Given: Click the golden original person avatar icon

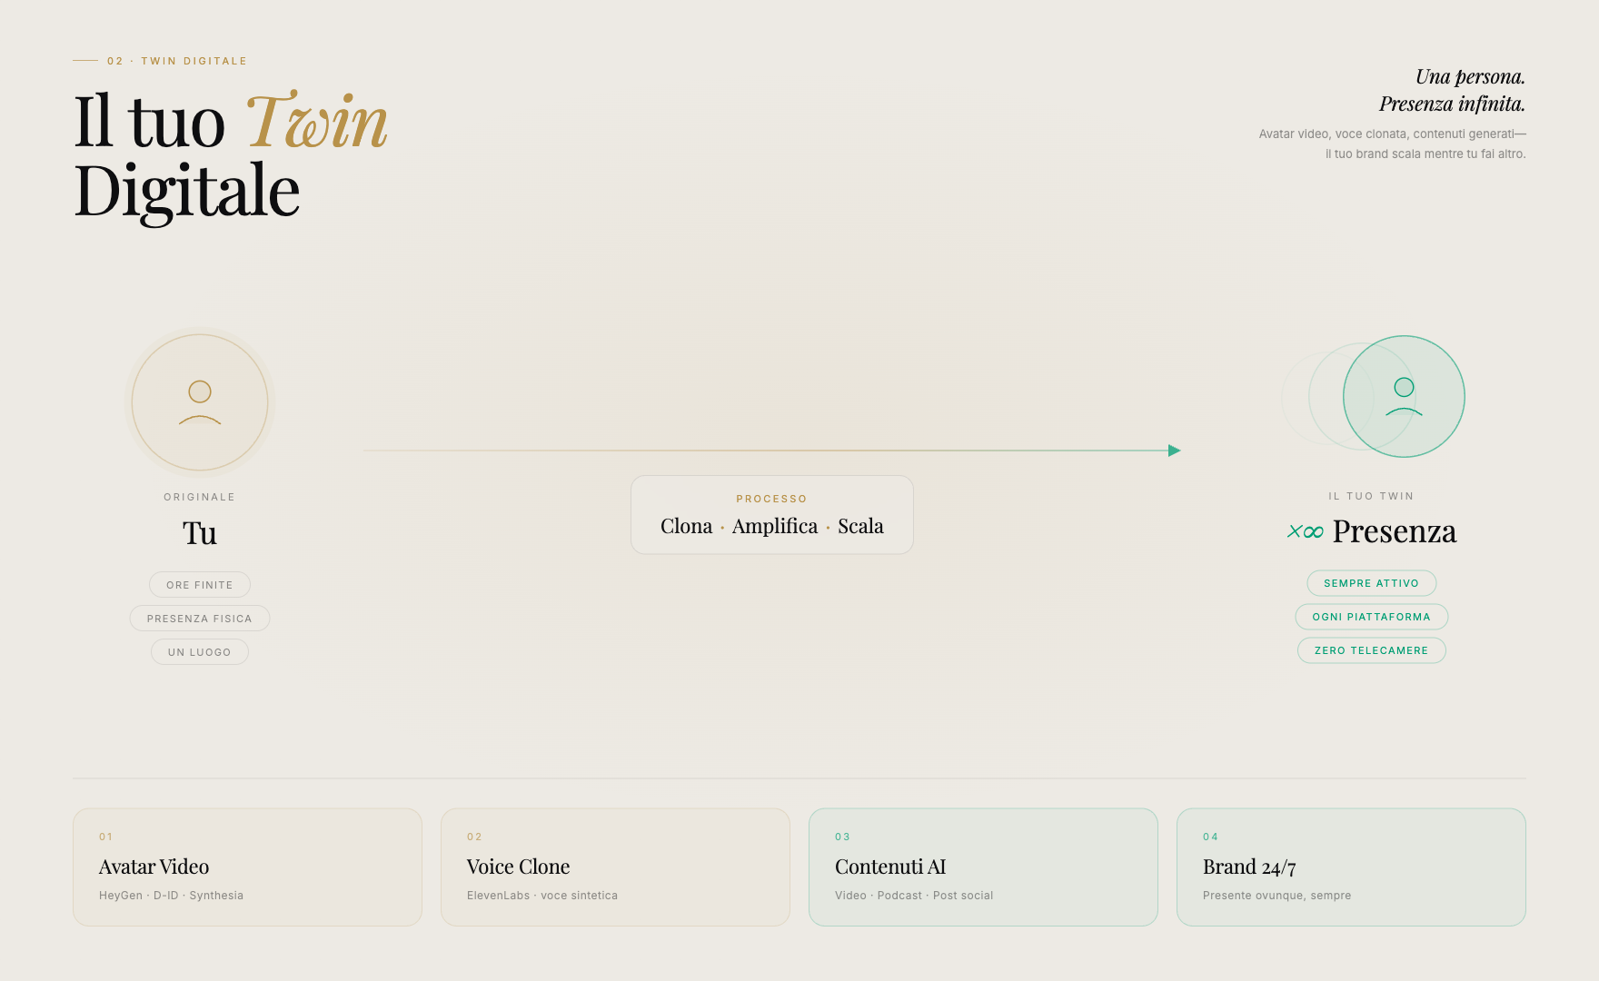Looking at the screenshot, I should 200,402.
